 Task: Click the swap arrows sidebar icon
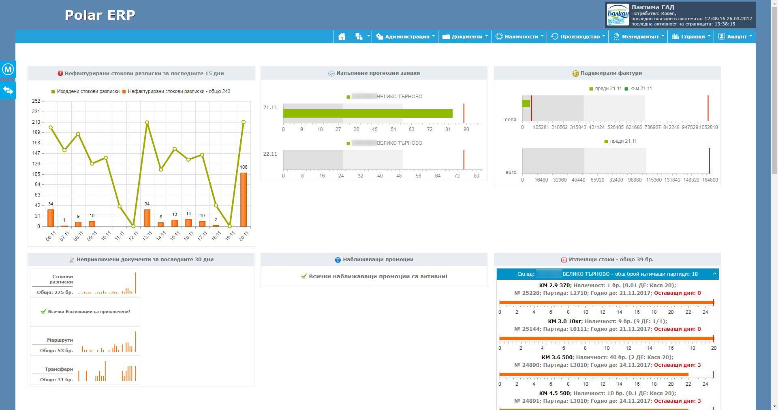(8, 90)
